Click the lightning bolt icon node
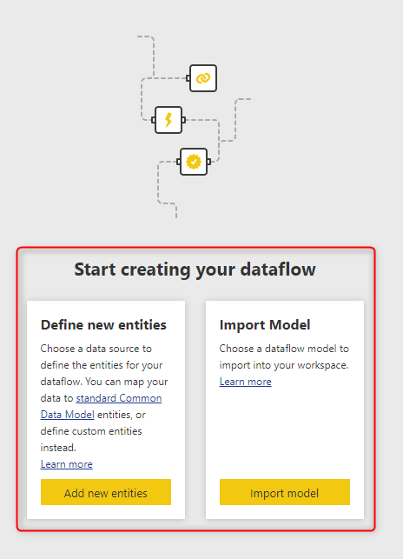This screenshot has height=559, width=403. (168, 120)
